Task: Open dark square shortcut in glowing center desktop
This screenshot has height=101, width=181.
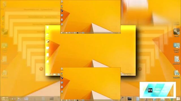Action: click(x=48, y=41)
